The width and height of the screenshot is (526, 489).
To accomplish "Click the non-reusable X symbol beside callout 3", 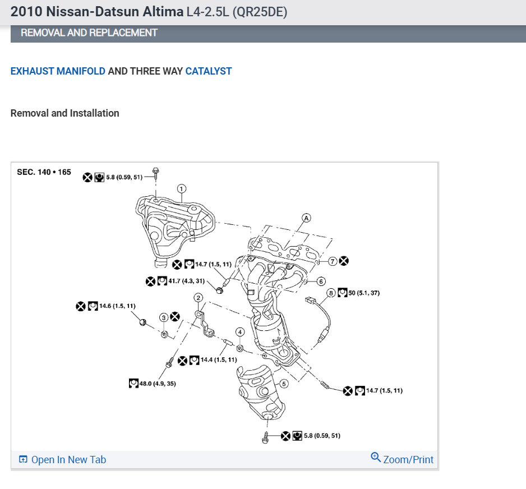I will click(175, 317).
